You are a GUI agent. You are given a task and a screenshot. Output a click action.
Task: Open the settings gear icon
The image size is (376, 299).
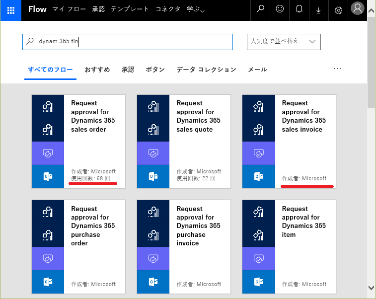(338, 10)
